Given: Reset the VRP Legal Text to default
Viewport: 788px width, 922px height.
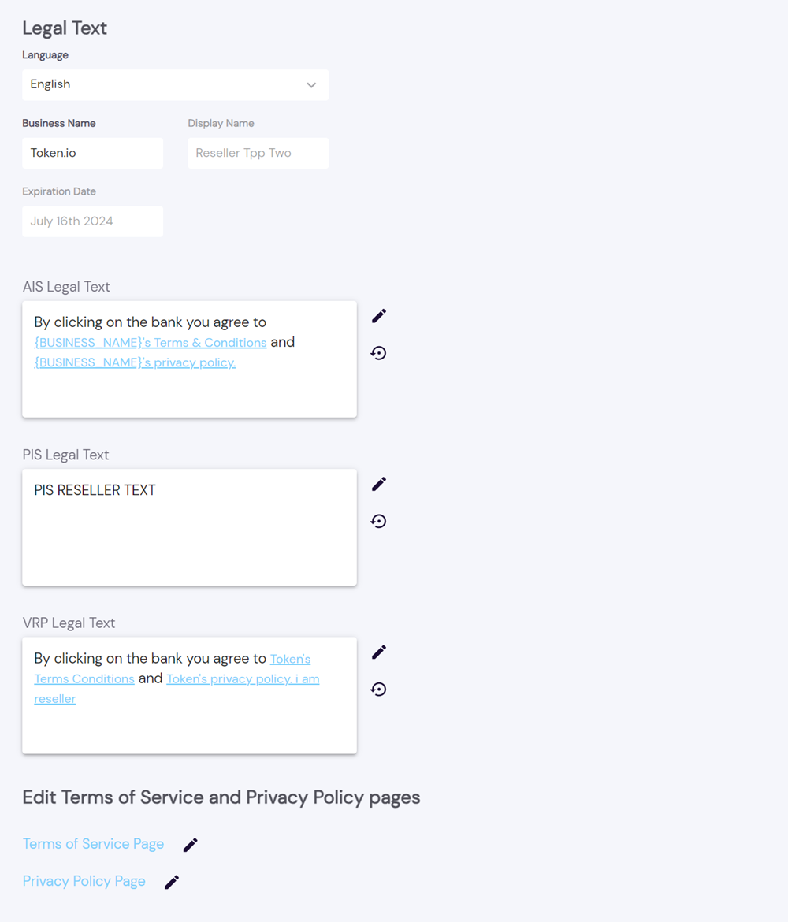Looking at the screenshot, I should coord(379,690).
